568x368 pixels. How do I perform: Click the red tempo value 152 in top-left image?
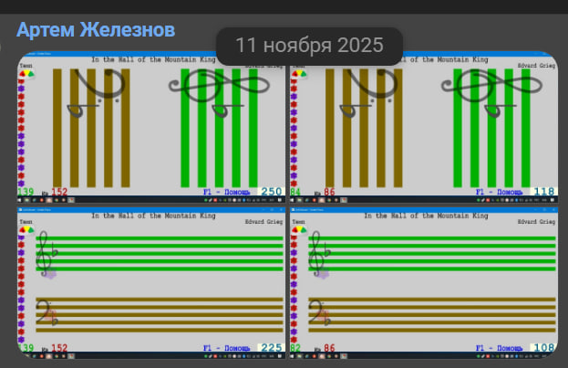coord(59,193)
